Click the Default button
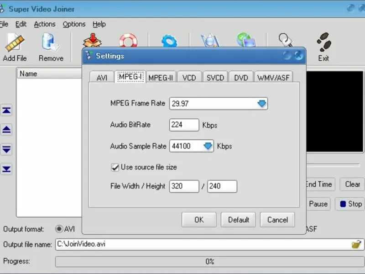Screen dimensions: 365x274 238,220
